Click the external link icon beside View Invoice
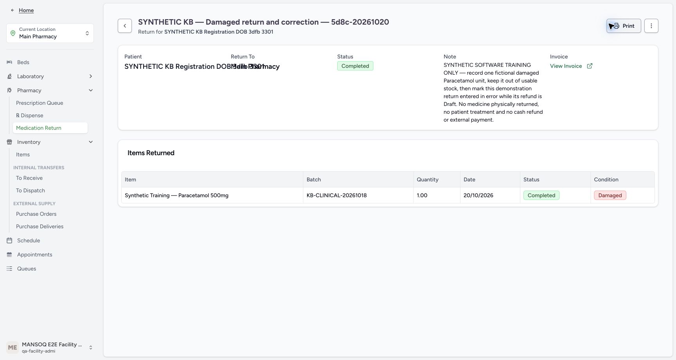This screenshot has width=676, height=360. pyautogui.click(x=590, y=66)
